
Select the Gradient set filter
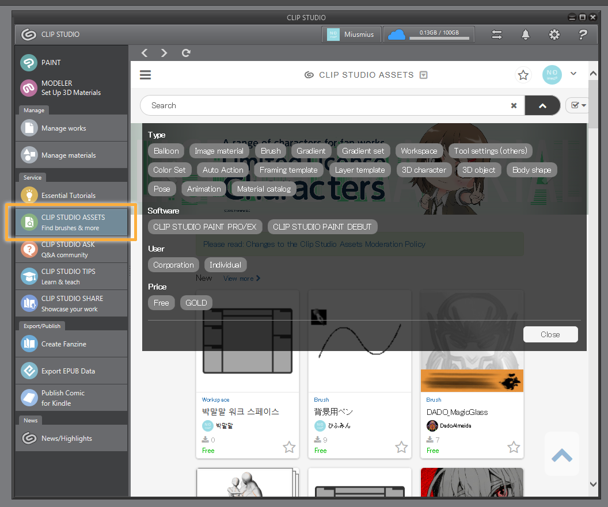click(x=363, y=151)
